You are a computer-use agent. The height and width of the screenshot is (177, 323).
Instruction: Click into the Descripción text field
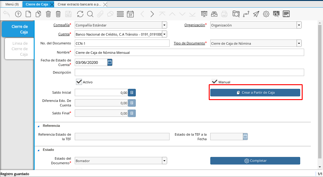click(x=189, y=72)
